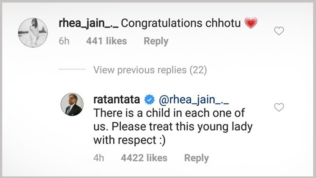This screenshot has width=316, height=178.
Task: Reply to the rhea_jain_._ comment
Action: click(156, 41)
